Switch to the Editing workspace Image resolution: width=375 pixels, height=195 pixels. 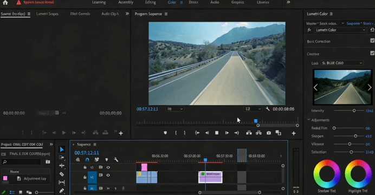(151, 2)
